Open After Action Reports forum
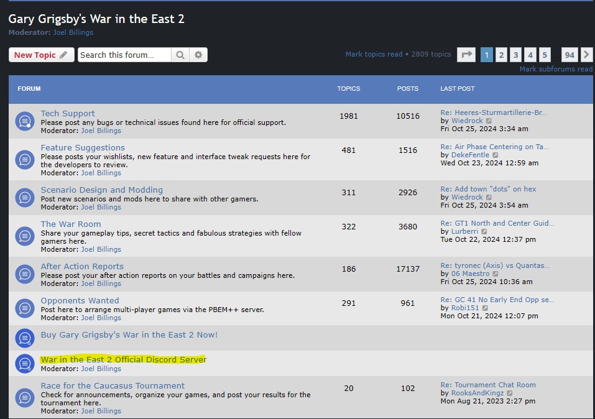This screenshot has width=595, height=419. click(x=82, y=267)
